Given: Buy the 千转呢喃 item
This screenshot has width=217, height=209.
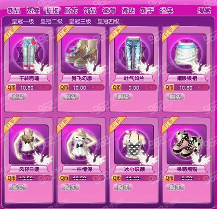Looking at the screenshot, I should [18, 97].
